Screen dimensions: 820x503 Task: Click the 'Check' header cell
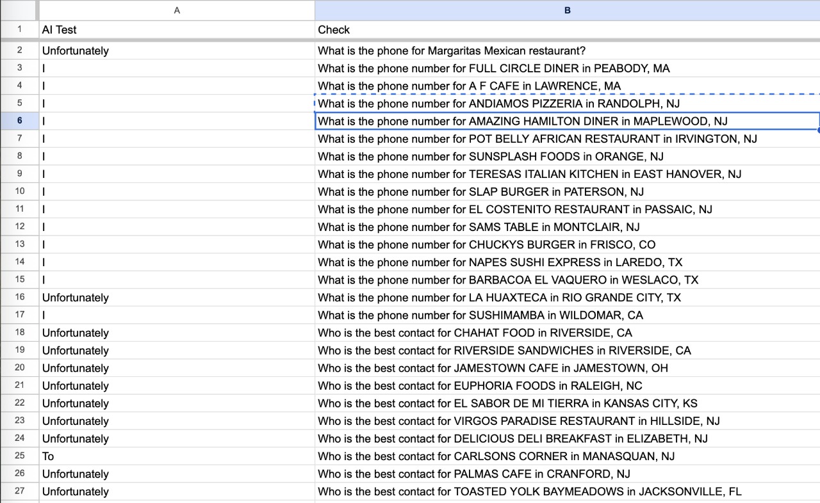pyautogui.click(x=567, y=30)
